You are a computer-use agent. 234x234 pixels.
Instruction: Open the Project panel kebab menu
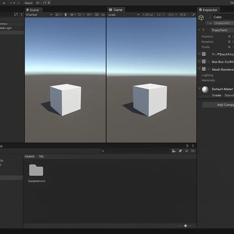(193, 146)
